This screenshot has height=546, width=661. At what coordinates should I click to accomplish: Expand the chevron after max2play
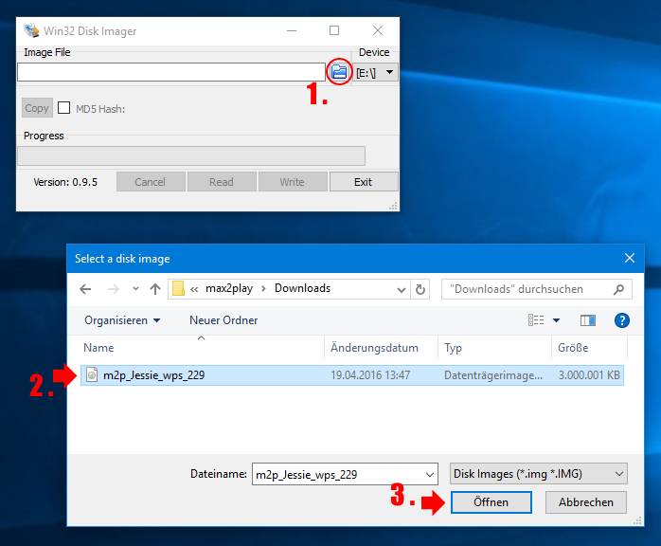(263, 288)
